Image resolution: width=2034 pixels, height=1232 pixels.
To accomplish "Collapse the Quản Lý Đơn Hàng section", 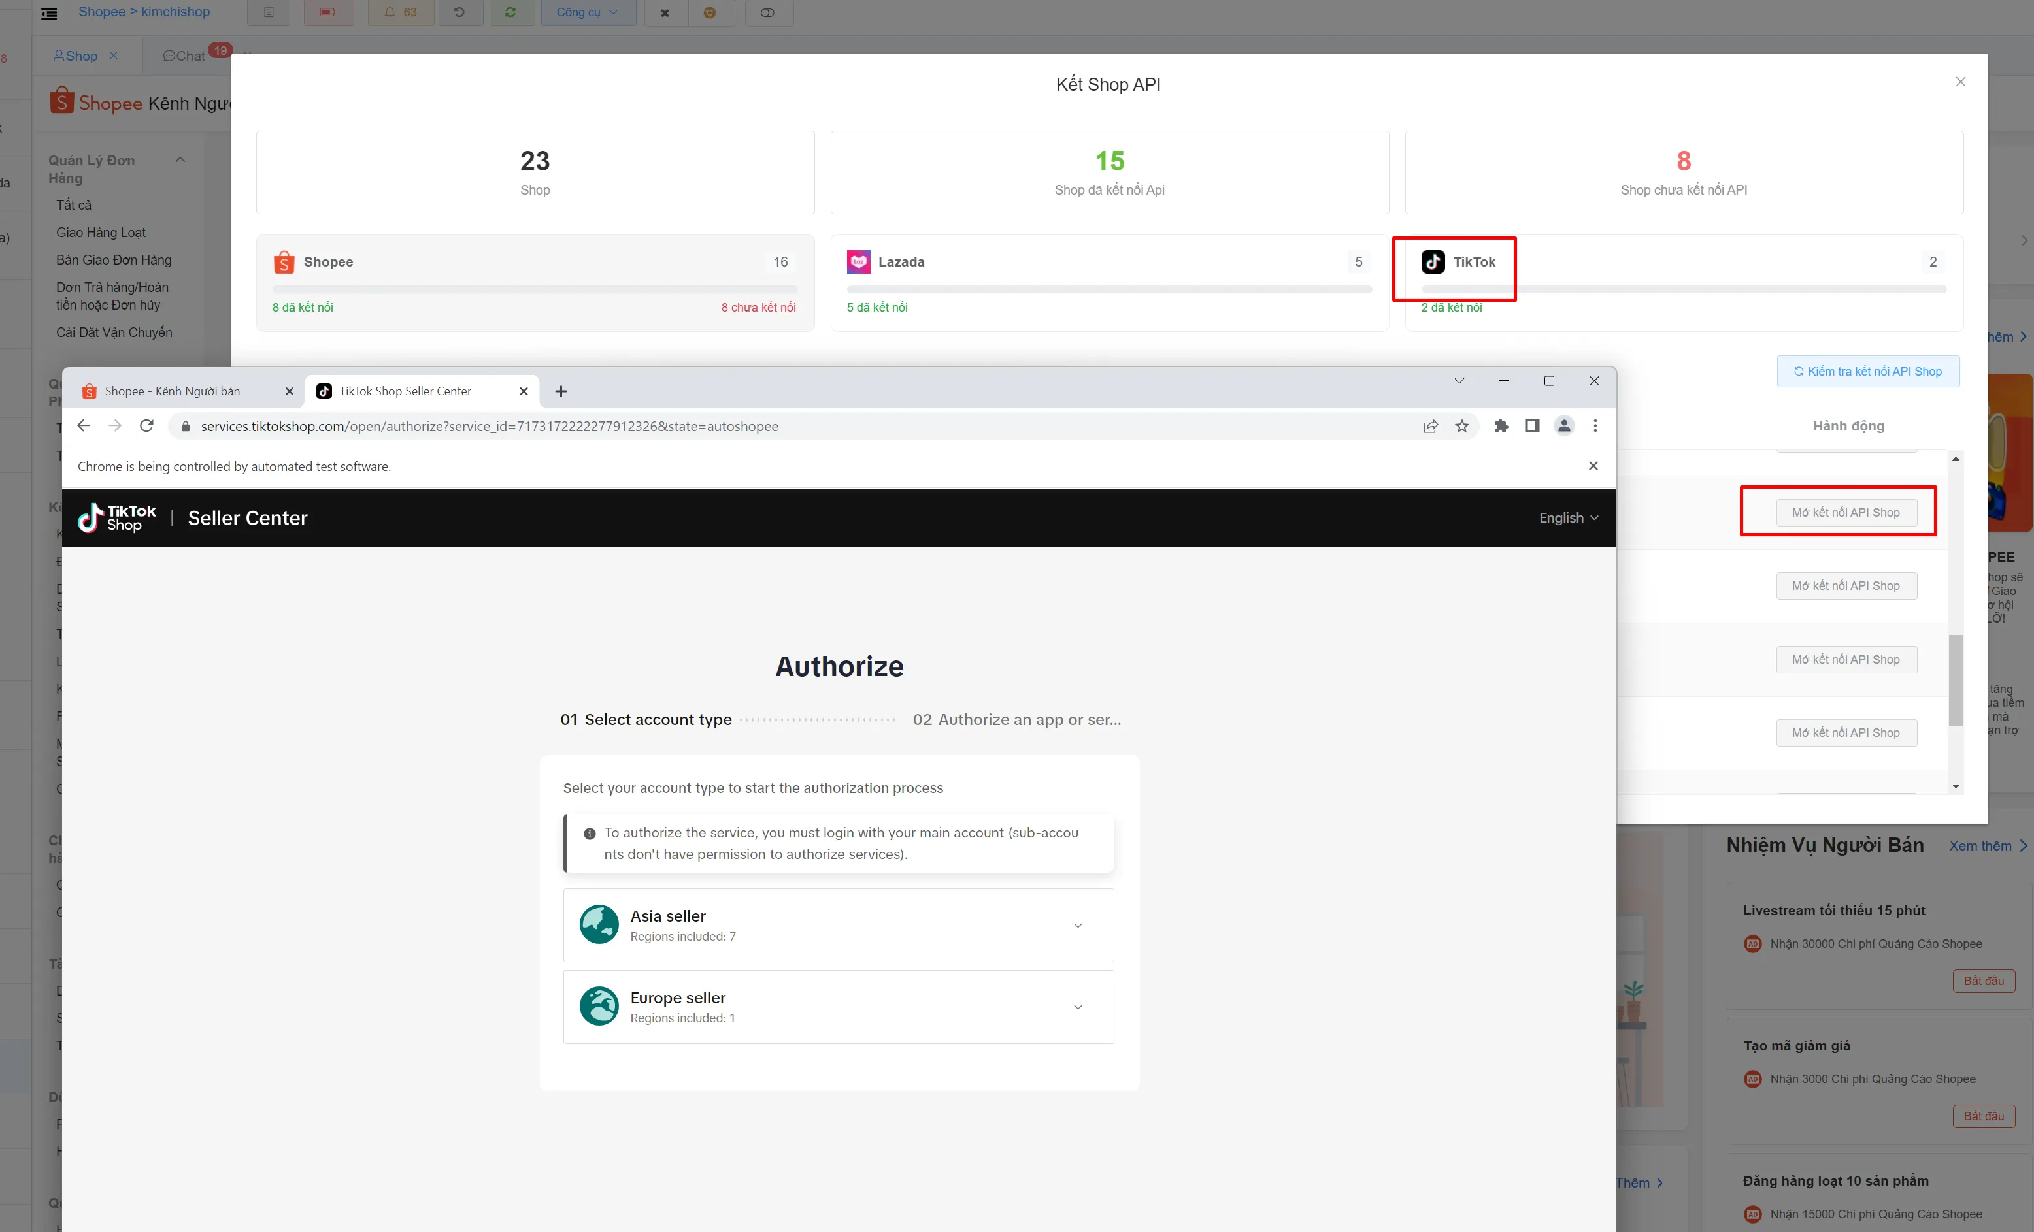I will [180, 160].
